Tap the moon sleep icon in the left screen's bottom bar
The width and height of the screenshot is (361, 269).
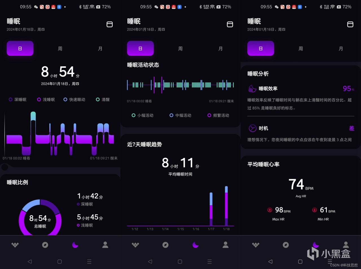(75, 245)
